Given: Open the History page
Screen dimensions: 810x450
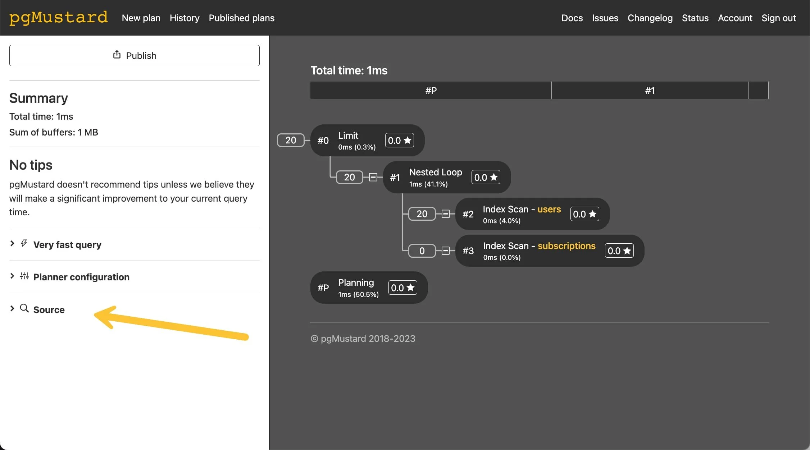Looking at the screenshot, I should point(185,18).
